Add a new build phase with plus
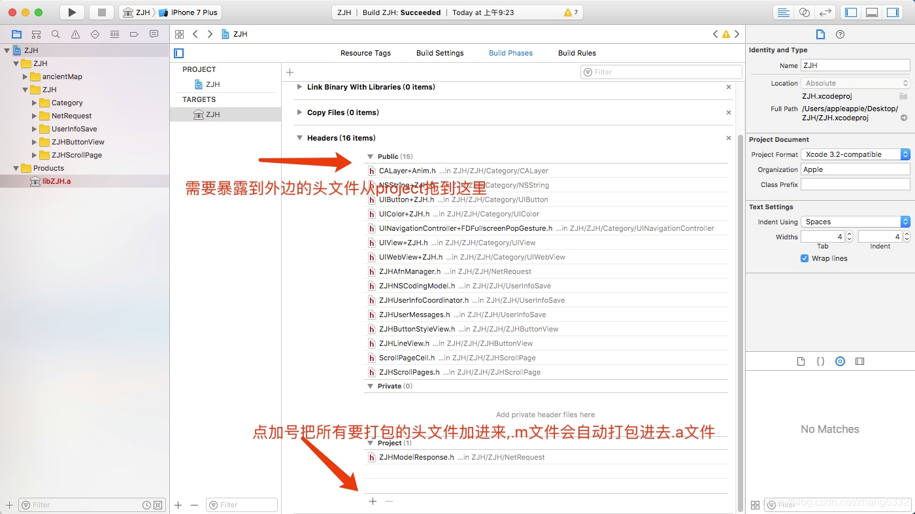Image resolution: width=915 pixels, height=514 pixels. click(x=290, y=72)
